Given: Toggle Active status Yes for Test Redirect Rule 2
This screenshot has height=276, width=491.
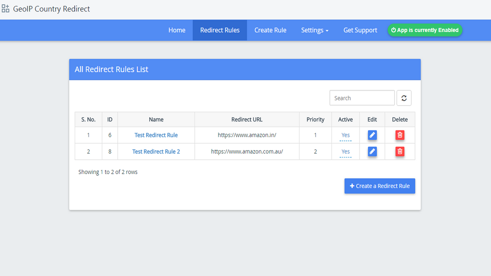Looking at the screenshot, I should (x=345, y=152).
